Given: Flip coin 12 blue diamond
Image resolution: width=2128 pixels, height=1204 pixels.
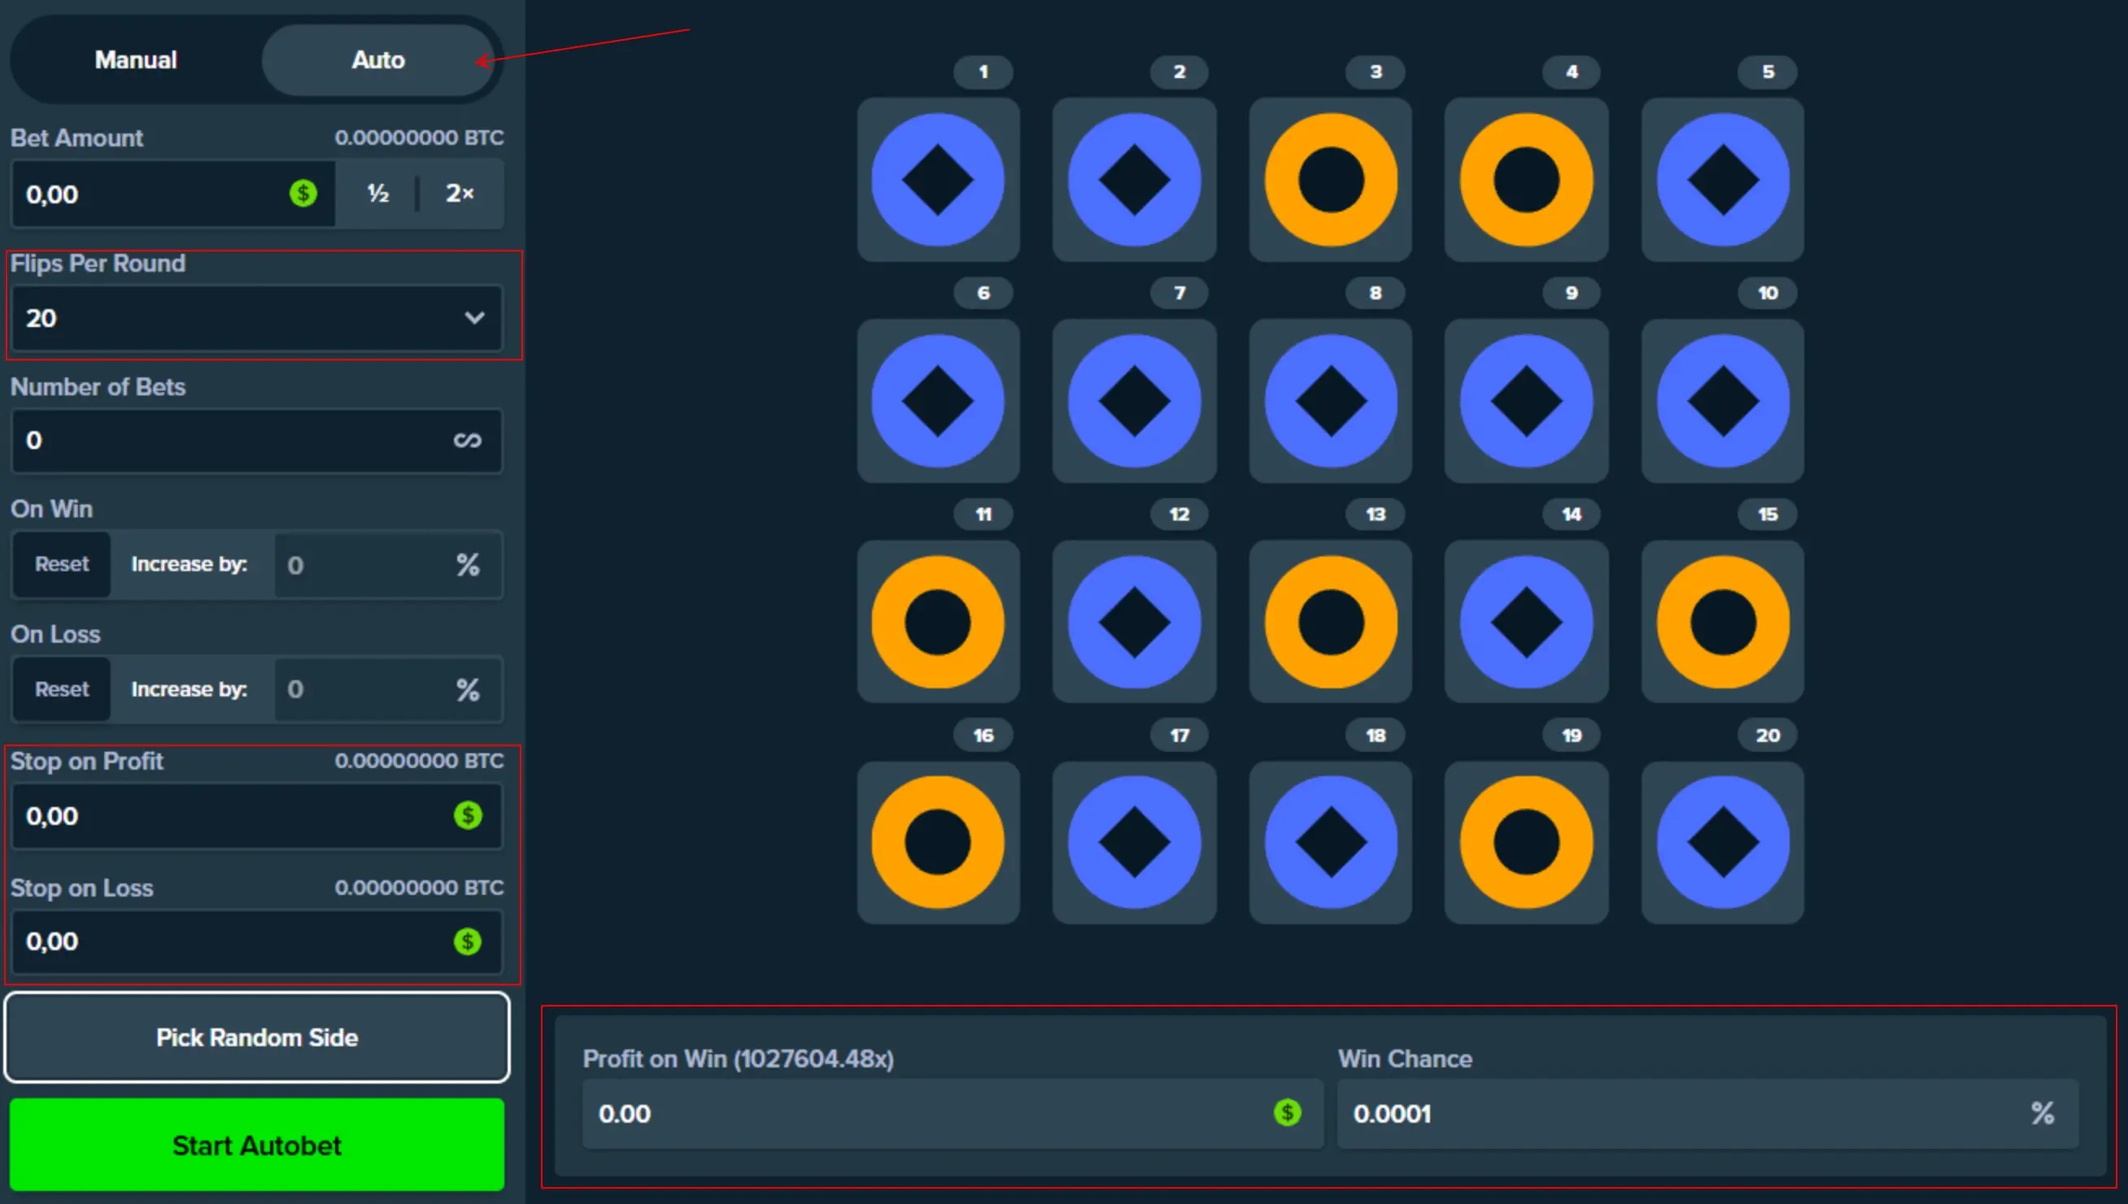Looking at the screenshot, I should pyautogui.click(x=1134, y=622).
